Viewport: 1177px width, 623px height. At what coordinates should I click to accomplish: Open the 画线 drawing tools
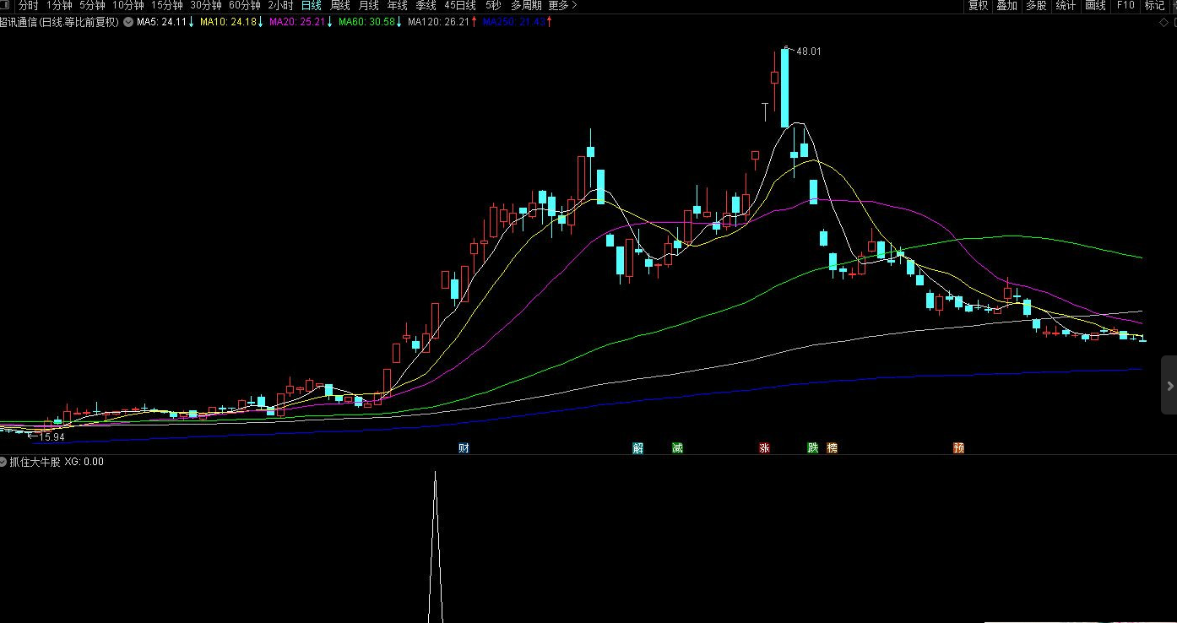pos(1095,6)
